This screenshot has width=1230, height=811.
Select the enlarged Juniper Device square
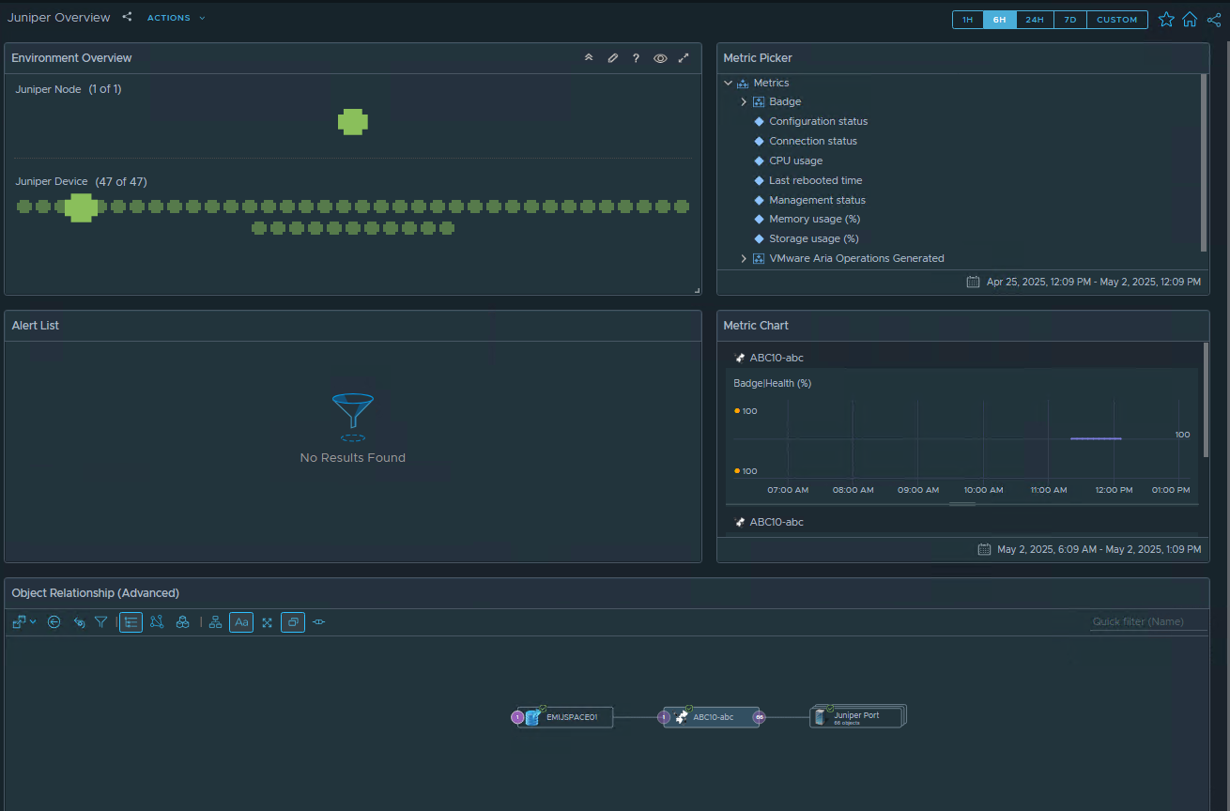point(81,207)
